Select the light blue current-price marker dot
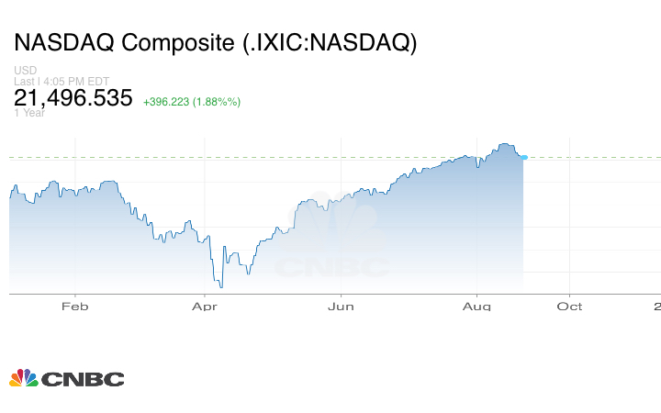The image size is (661, 413). pos(524,158)
